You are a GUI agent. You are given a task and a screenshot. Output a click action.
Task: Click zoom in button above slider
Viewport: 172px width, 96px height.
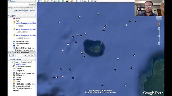click(159, 29)
